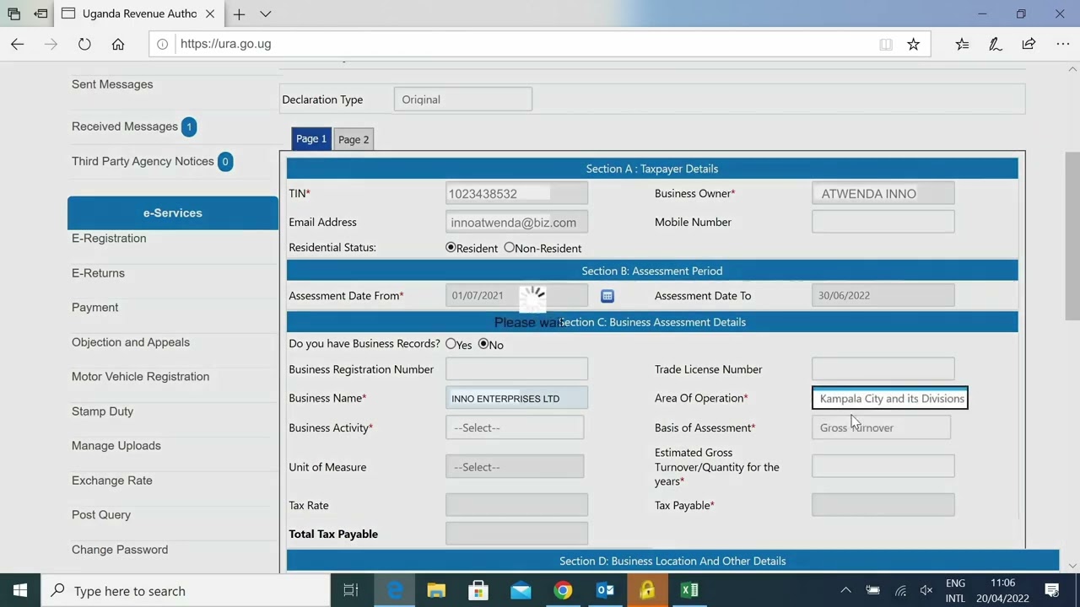Open the Area Of Operation dropdown
The height and width of the screenshot is (607, 1080).
tap(890, 399)
